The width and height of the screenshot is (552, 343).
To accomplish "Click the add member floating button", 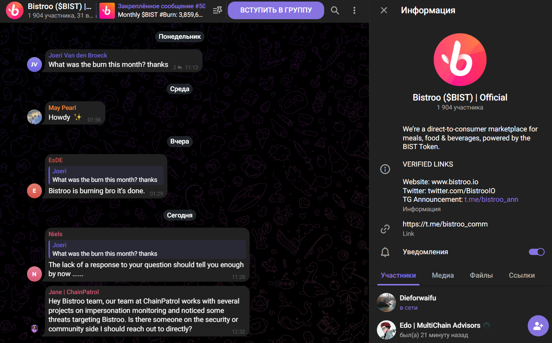I will (538, 326).
